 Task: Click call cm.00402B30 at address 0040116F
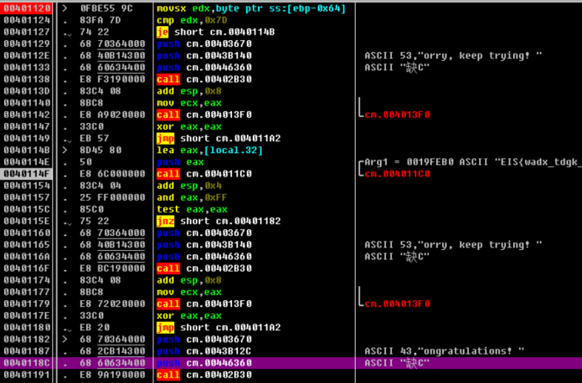coord(203,268)
